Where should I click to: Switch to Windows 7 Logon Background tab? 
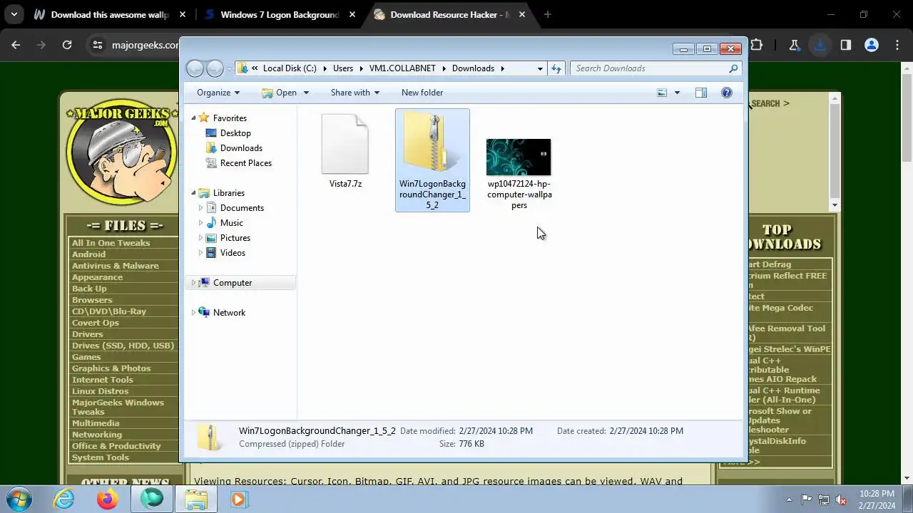tap(280, 14)
